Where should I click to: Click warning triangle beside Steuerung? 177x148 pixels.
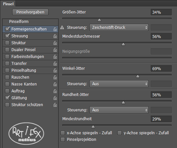click(62, 28)
